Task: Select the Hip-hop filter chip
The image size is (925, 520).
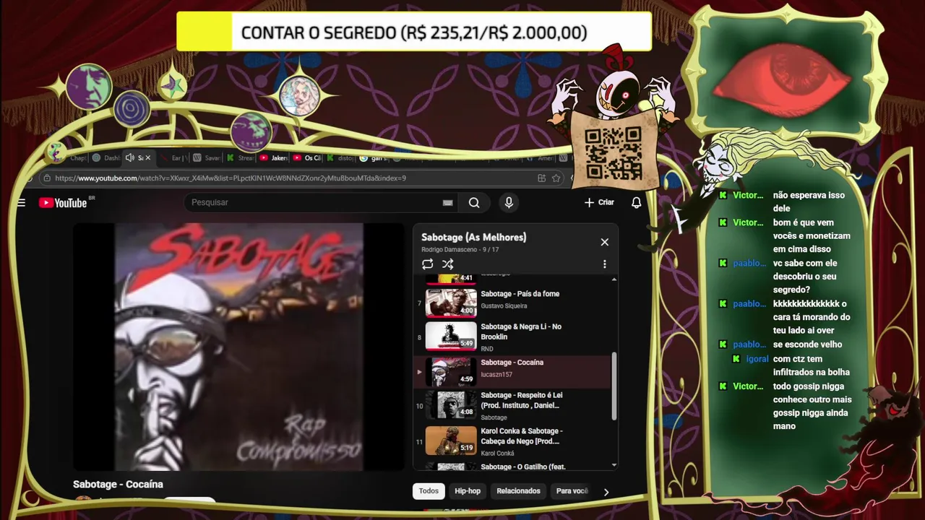Action: click(x=468, y=491)
